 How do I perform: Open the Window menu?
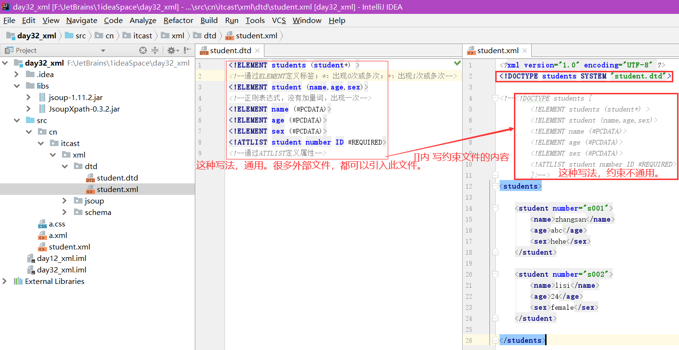(307, 21)
